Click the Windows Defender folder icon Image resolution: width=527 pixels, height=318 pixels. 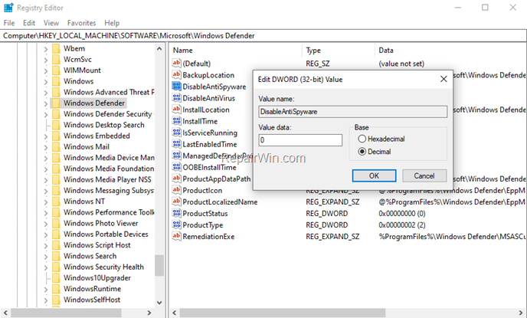click(56, 103)
